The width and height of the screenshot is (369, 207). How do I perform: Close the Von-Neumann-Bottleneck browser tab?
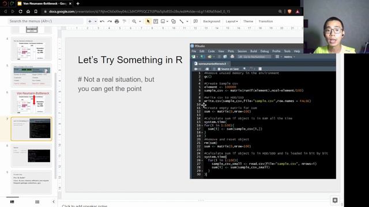click(70, 3)
